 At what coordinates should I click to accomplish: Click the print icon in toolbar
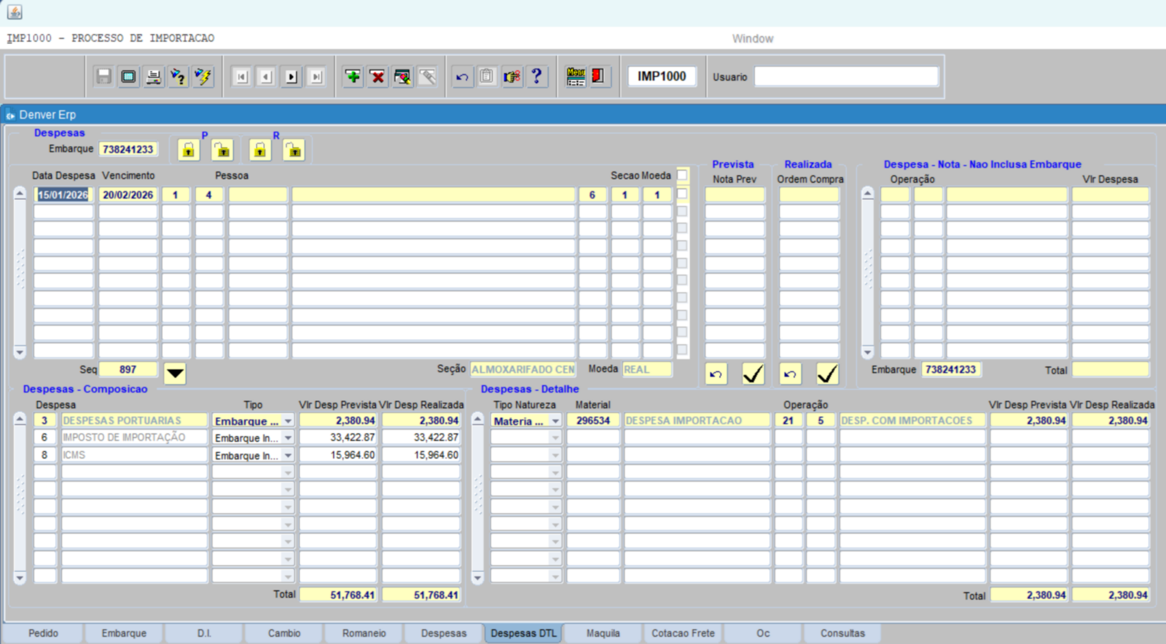(154, 77)
